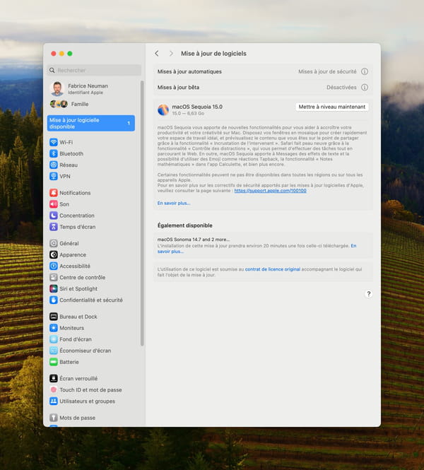
Task: Click the sidebar vertical scrollbar
Action: 142,213
